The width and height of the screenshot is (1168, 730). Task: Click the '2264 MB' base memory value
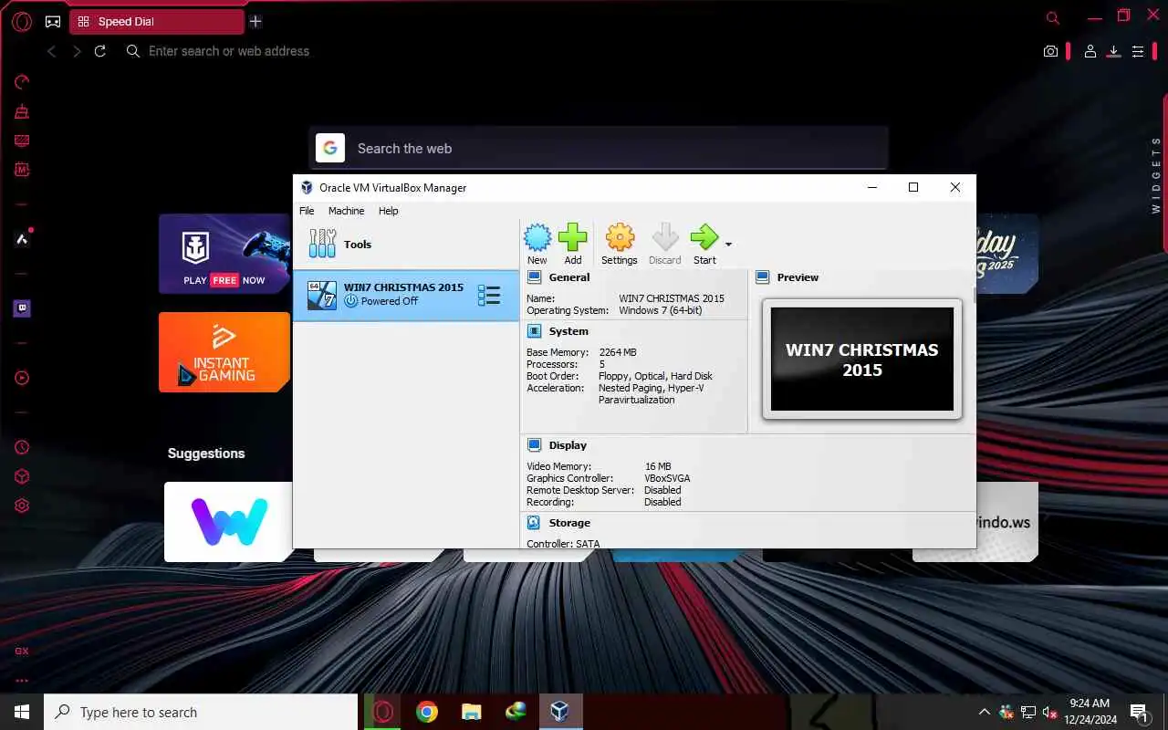click(x=618, y=352)
